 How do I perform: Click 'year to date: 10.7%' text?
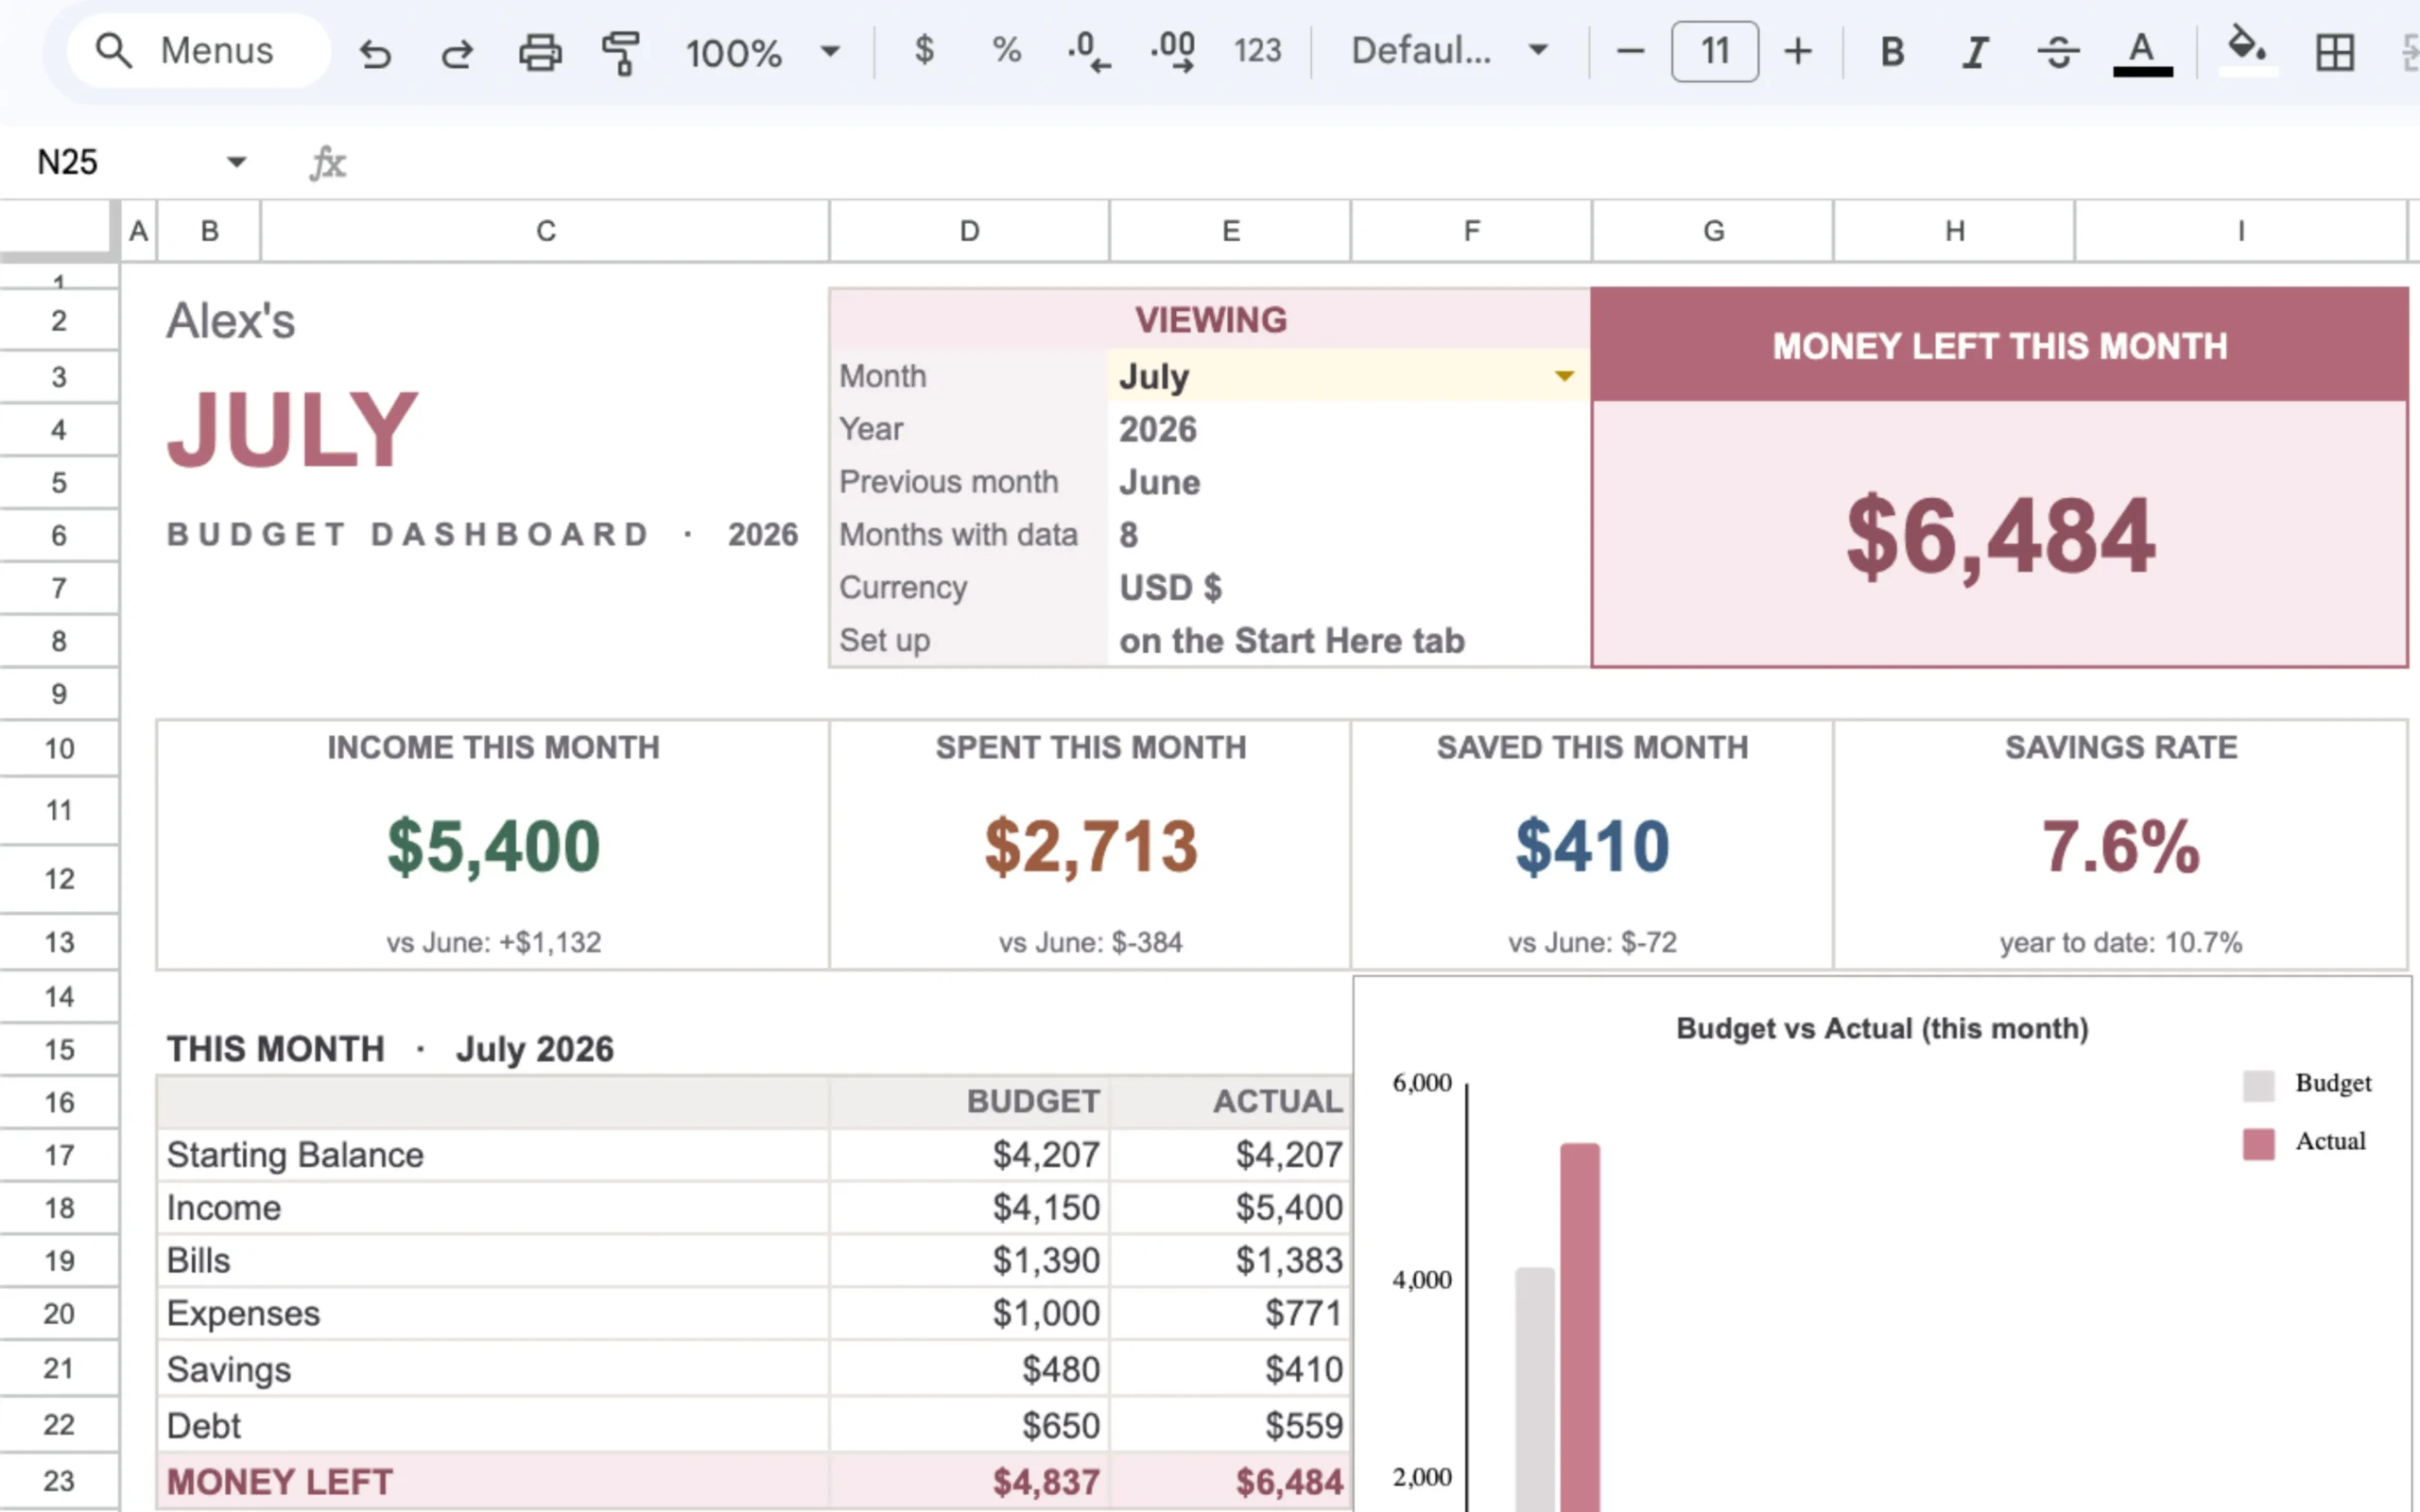(x=2120, y=942)
